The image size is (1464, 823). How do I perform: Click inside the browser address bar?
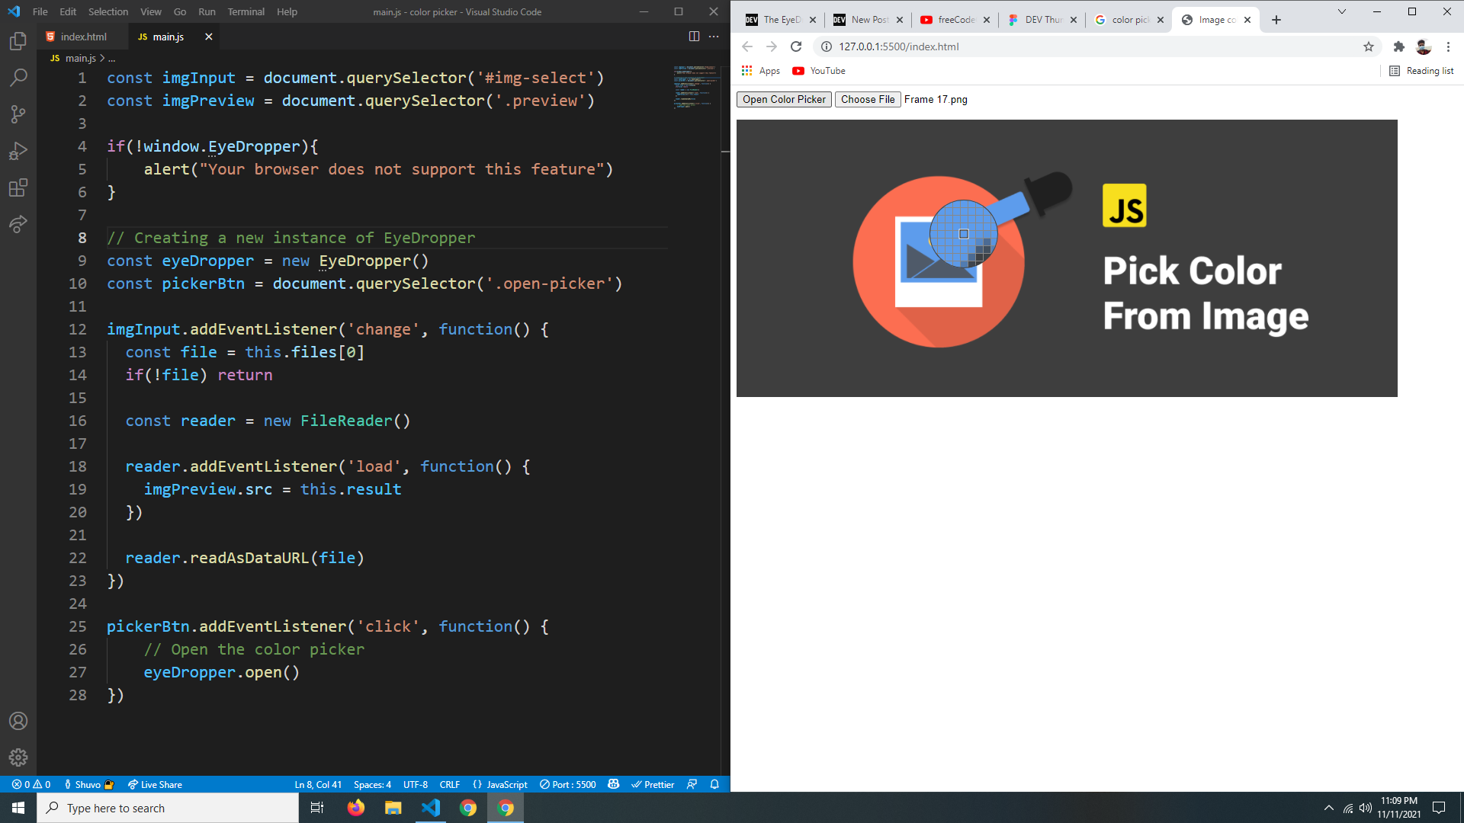pos(991,46)
